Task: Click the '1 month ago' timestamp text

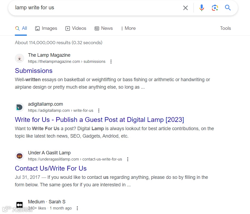Action: click(61, 208)
